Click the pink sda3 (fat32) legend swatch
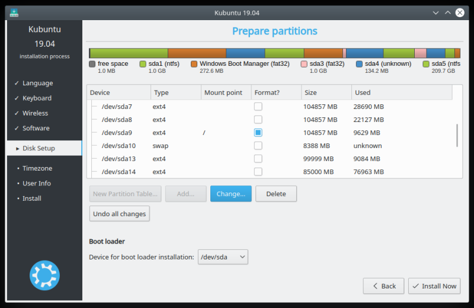474x308 pixels. point(304,64)
